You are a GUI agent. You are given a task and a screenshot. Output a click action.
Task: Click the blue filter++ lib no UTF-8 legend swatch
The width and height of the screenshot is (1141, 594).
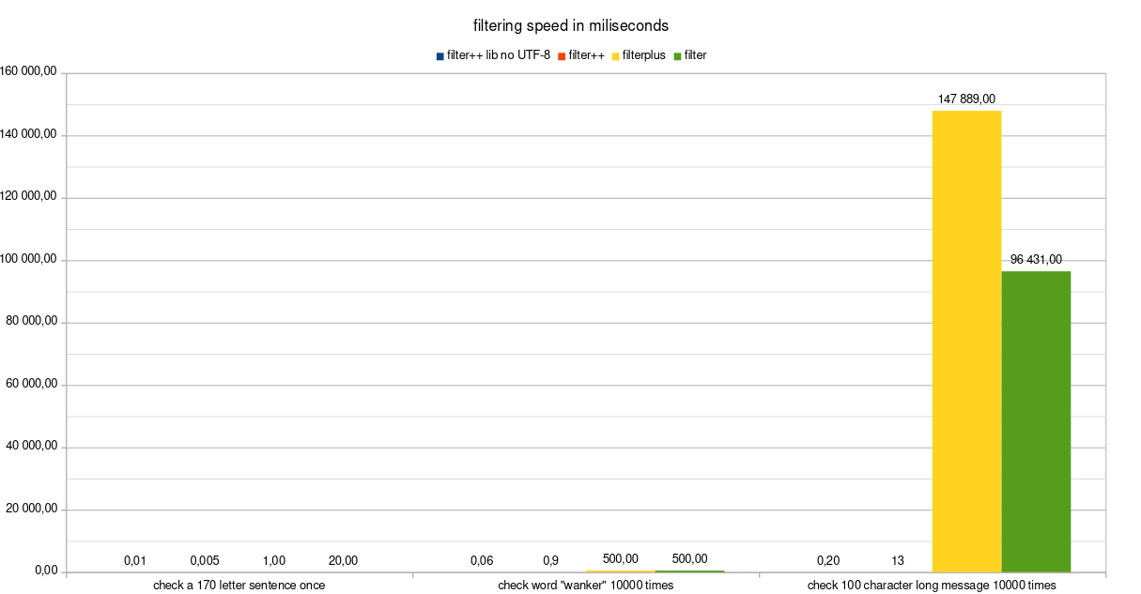click(x=439, y=56)
